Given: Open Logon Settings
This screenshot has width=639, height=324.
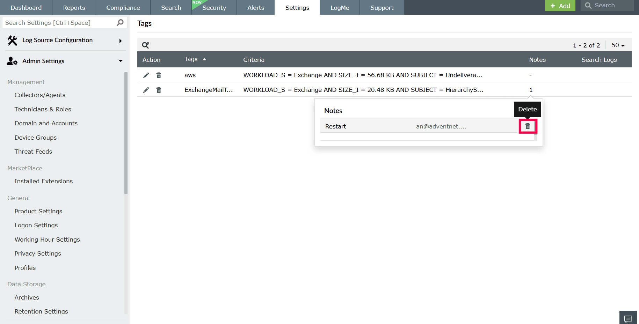Looking at the screenshot, I should pyautogui.click(x=36, y=225).
